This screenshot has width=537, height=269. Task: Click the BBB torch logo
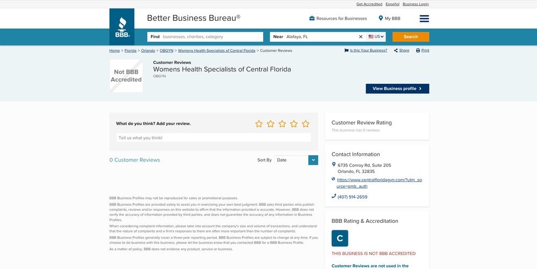coord(122,26)
